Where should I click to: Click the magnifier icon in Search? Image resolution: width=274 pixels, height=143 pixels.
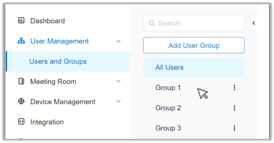(152, 23)
